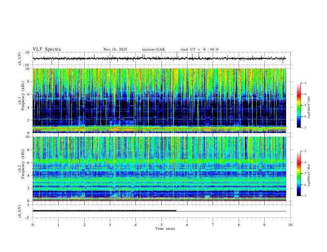This screenshot has width=327, height=252.
Task: Click time axis tick label "3"
Action: (110, 225)
